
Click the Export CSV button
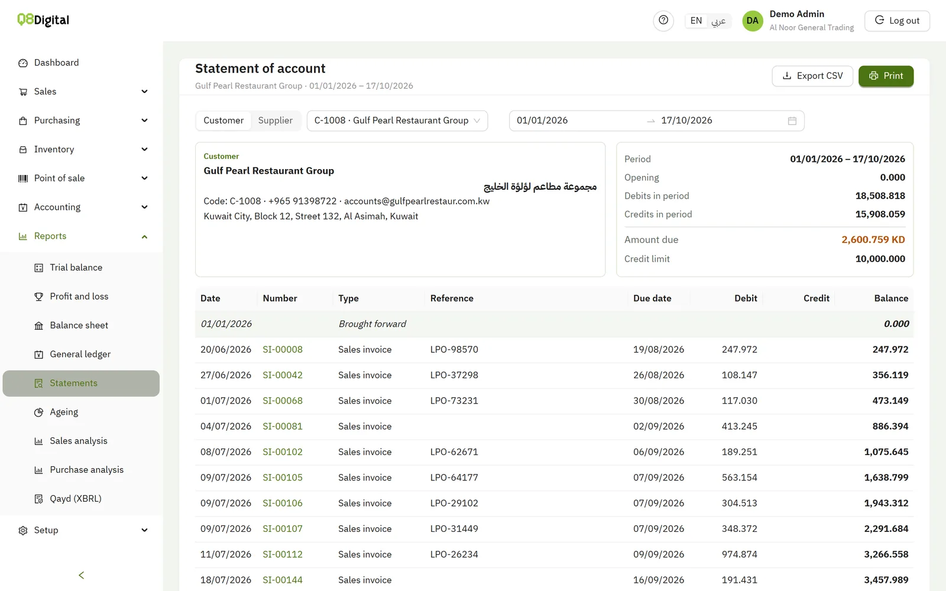coord(812,76)
